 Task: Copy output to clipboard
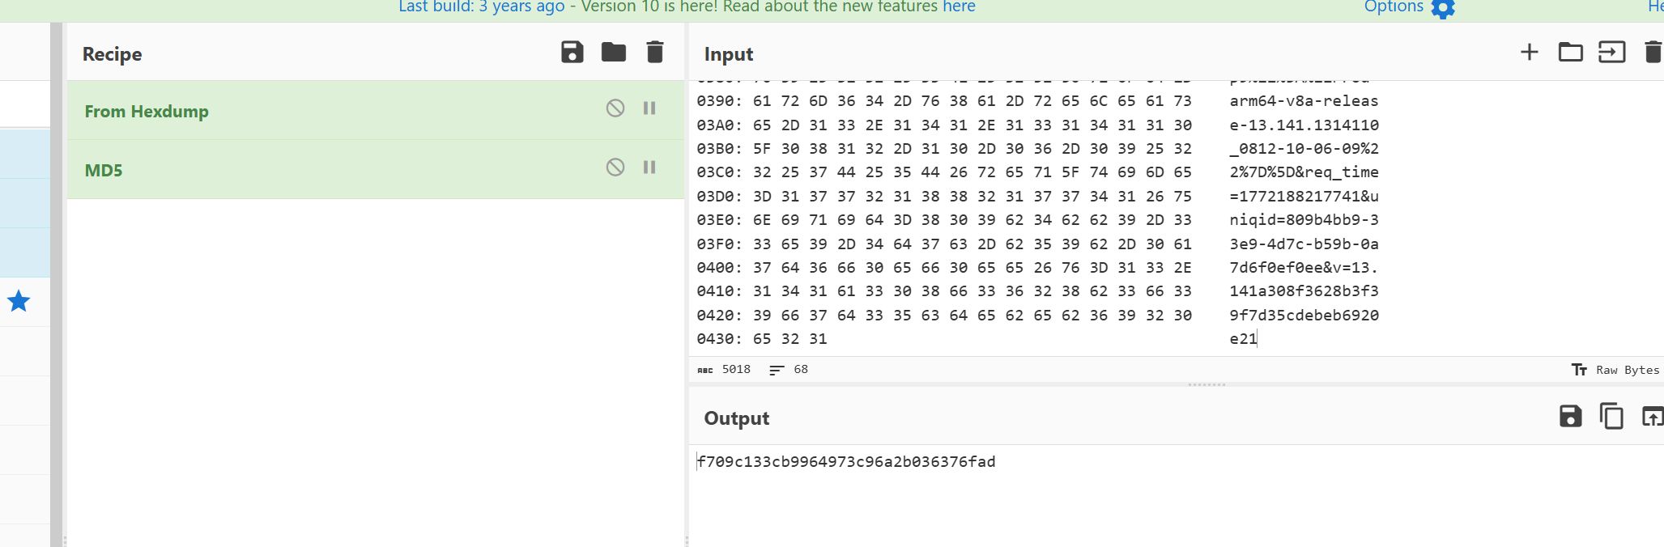point(1611,417)
